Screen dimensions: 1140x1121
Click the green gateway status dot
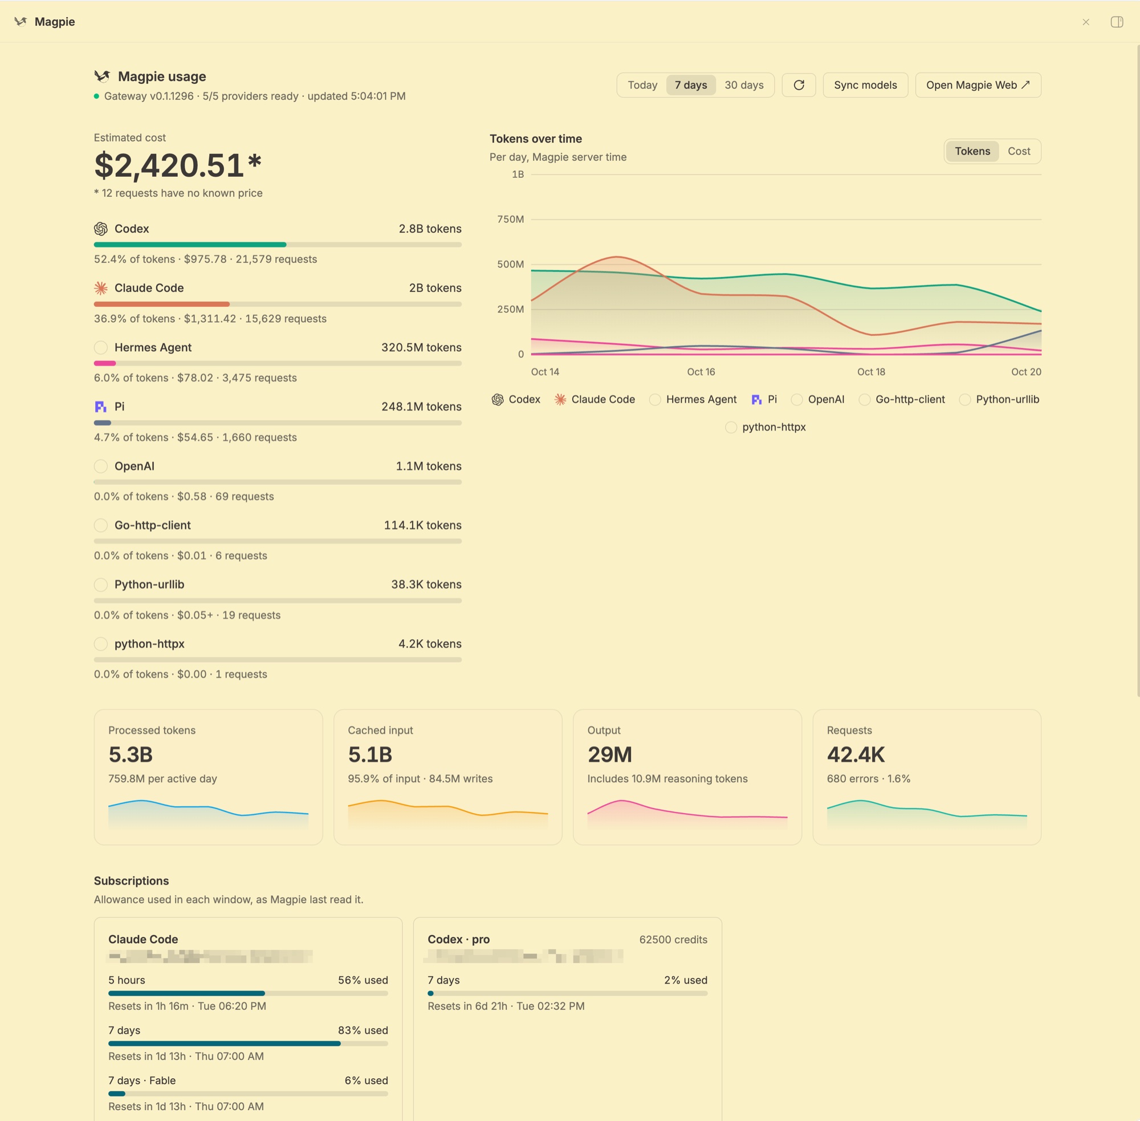[96, 96]
